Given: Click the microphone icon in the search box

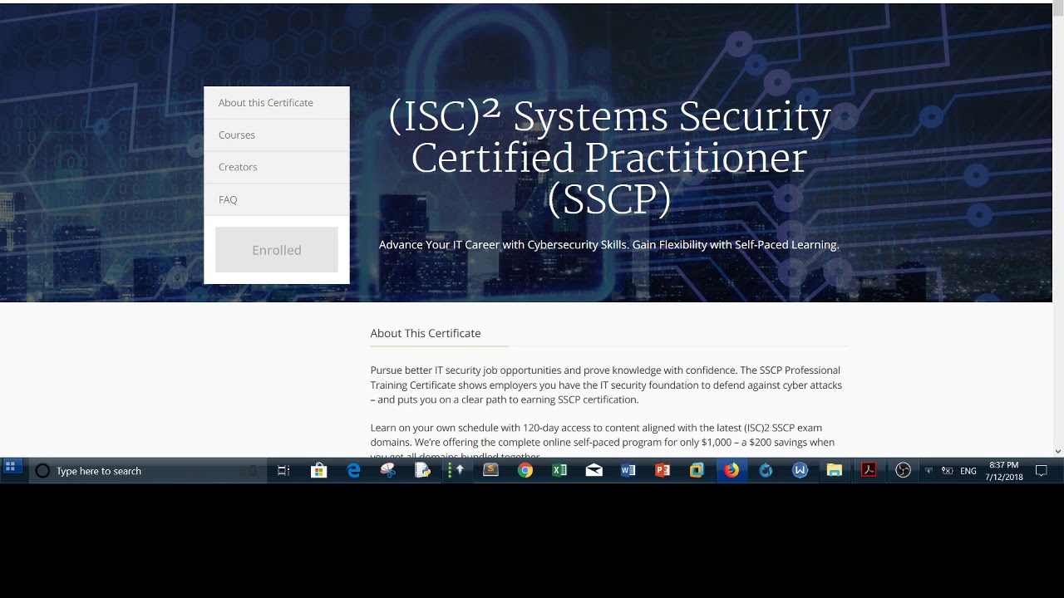Looking at the screenshot, I should click(x=254, y=471).
